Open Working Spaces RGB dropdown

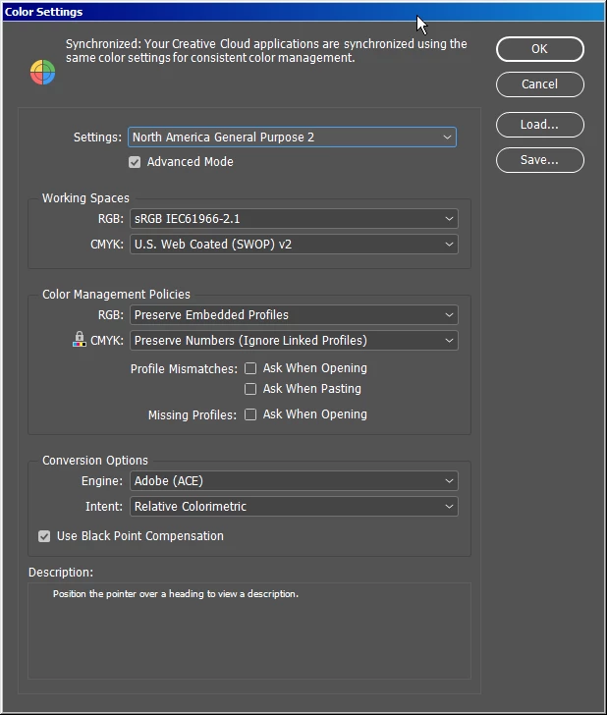click(294, 219)
